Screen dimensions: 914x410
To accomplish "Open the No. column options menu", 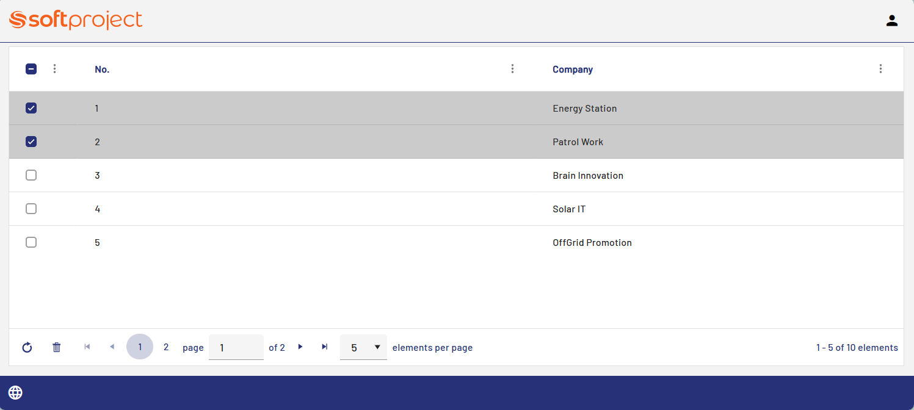I will [512, 69].
